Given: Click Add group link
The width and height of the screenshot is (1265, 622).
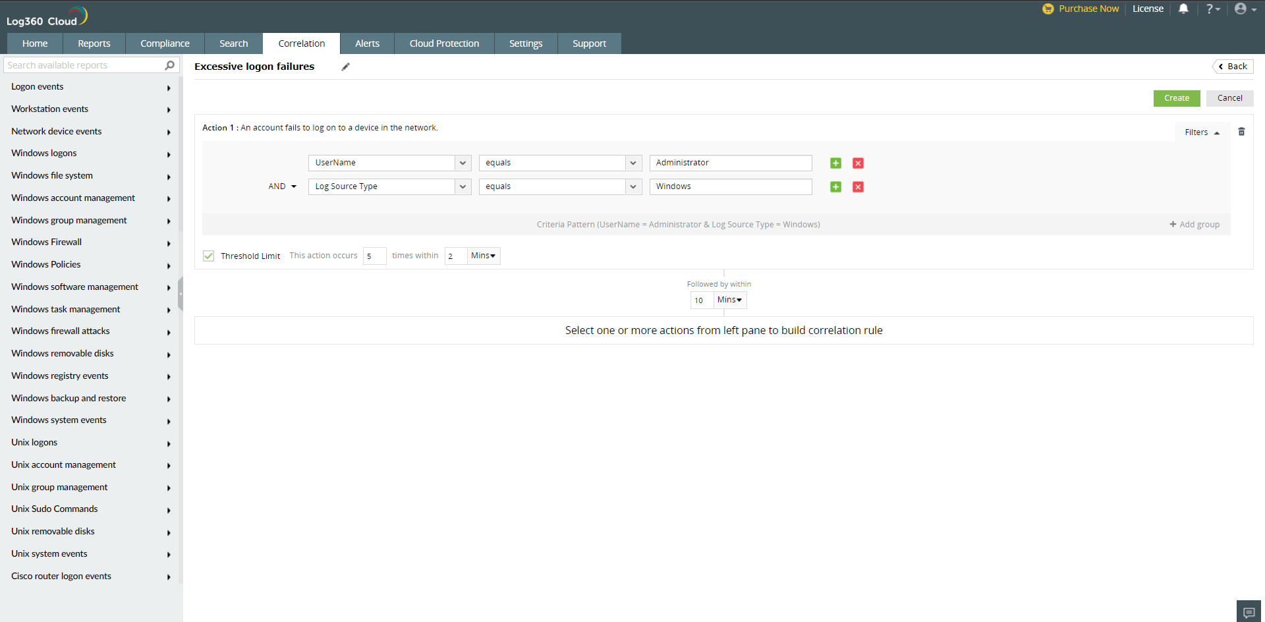Looking at the screenshot, I should [1195, 225].
